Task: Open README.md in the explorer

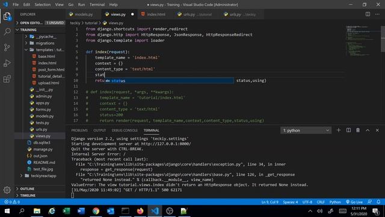Action: [x=44, y=162]
